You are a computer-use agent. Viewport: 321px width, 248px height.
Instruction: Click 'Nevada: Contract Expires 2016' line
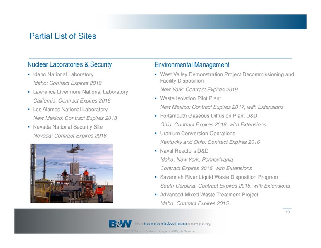coord(70,136)
